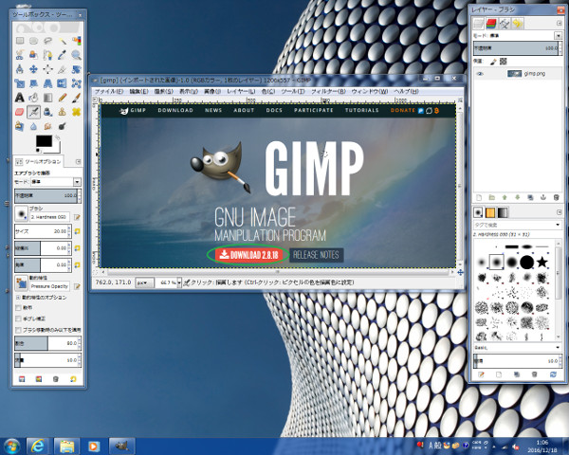Select the Rectangle Select tool

20,41
